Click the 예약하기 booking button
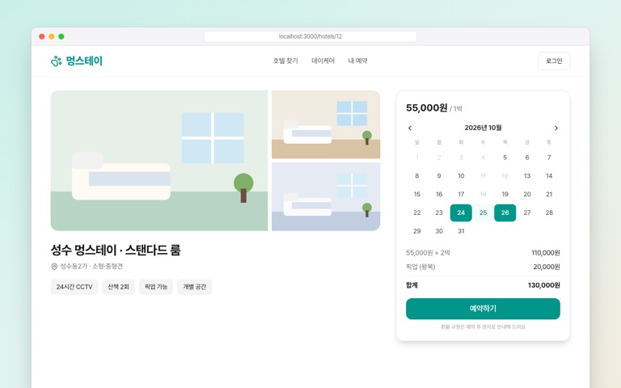 click(483, 309)
